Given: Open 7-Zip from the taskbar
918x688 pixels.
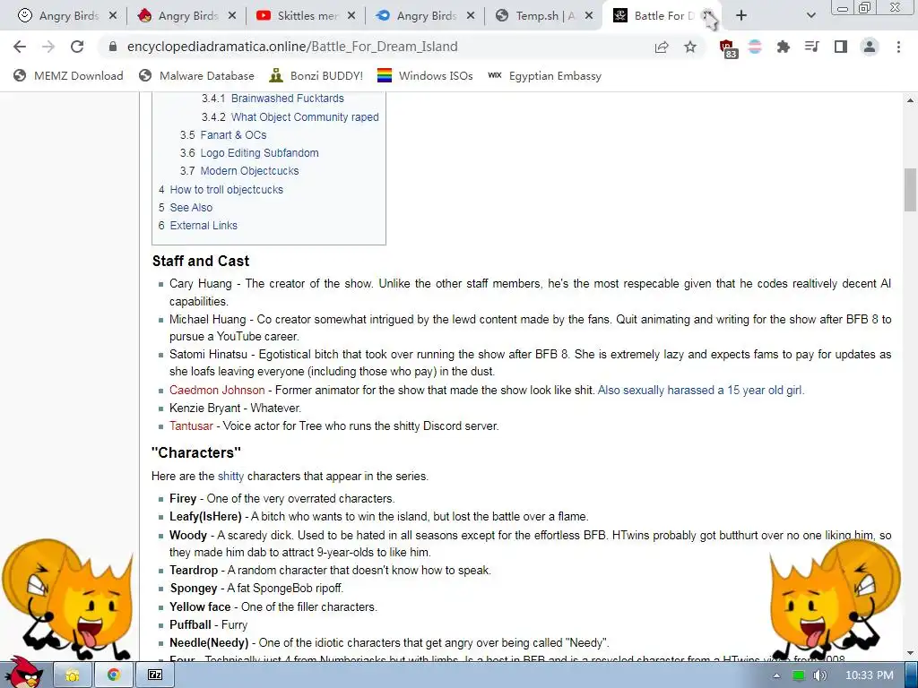Looking at the screenshot, I should [155, 675].
